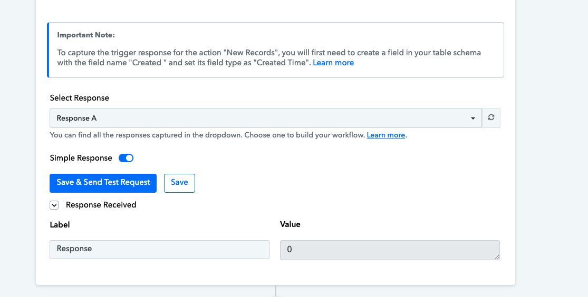
Task: Click the Important Note heading
Action: point(86,35)
